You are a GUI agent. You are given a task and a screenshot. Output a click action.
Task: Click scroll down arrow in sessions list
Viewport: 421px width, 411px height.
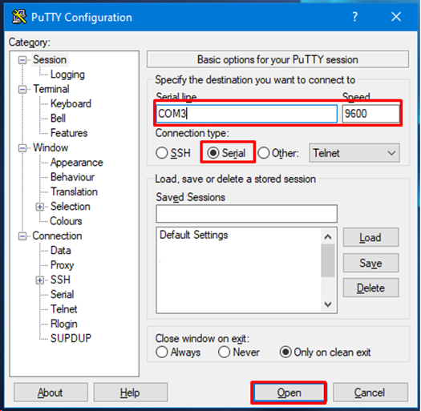click(327, 304)
